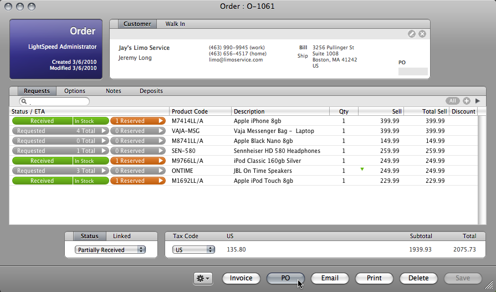Click the PO number input field
The width and height of the screenshot is (496, 292).
pos(413,71)
